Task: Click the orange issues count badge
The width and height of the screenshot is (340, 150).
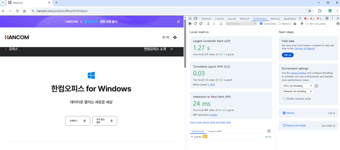Action: pyautogui.click(x=319, y=19)
